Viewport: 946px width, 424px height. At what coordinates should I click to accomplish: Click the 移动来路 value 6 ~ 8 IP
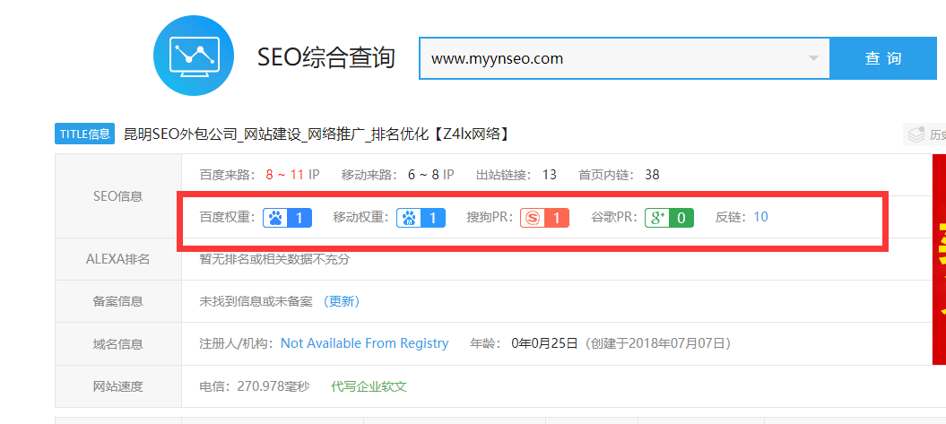[430, 176]
